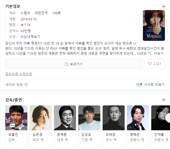Click the 보러가기 button
This screenshot has width=170, height=149.
(x=74, y=64)
